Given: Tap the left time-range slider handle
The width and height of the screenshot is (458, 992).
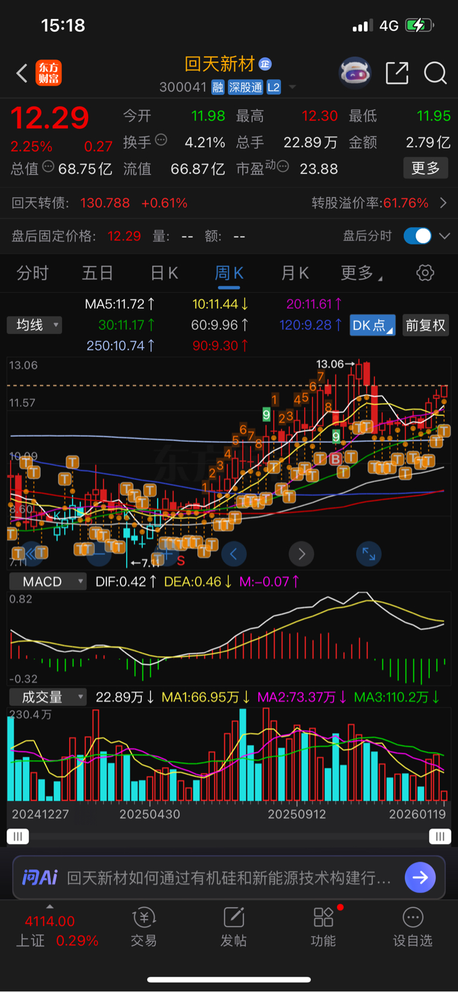Looking at the screenshot, I should 18,836.
